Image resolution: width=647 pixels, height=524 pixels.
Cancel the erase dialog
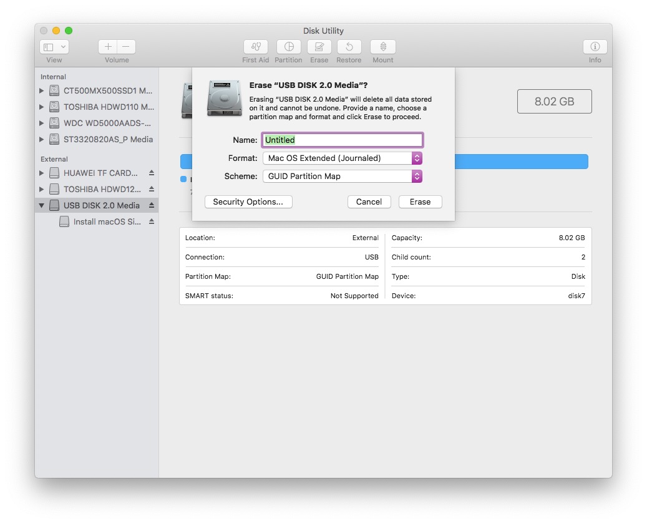tap(369, 201)
